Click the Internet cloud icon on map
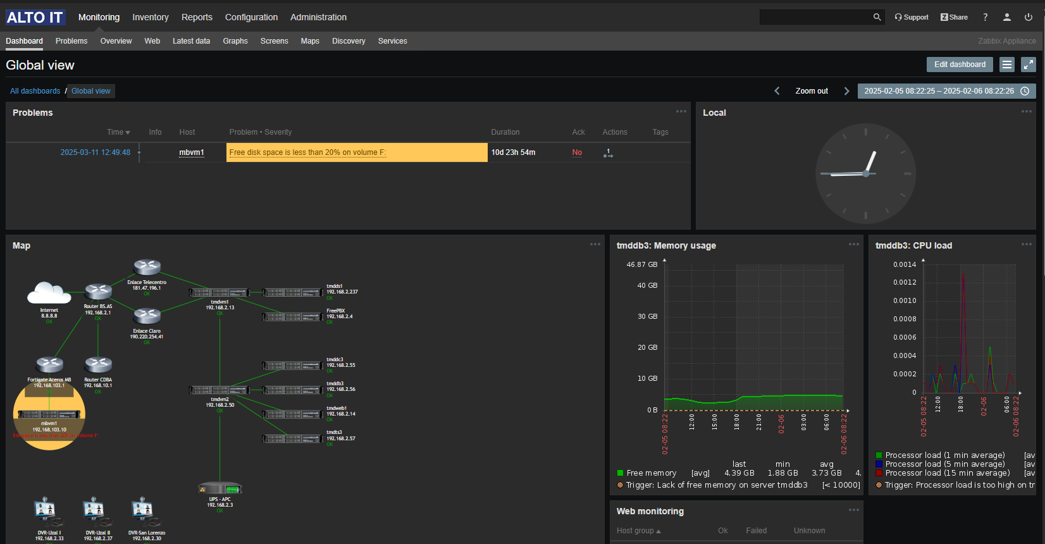Screen dimensions: 1045x544 click(x=49, y=294)
